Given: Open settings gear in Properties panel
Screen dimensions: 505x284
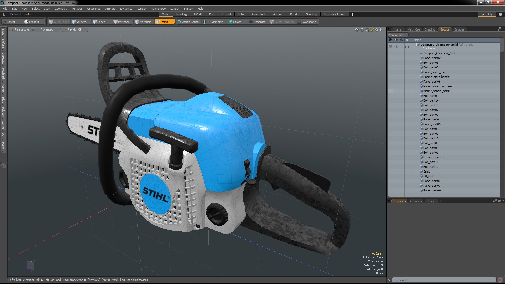Looking at the screenshot, I should 499,201.
